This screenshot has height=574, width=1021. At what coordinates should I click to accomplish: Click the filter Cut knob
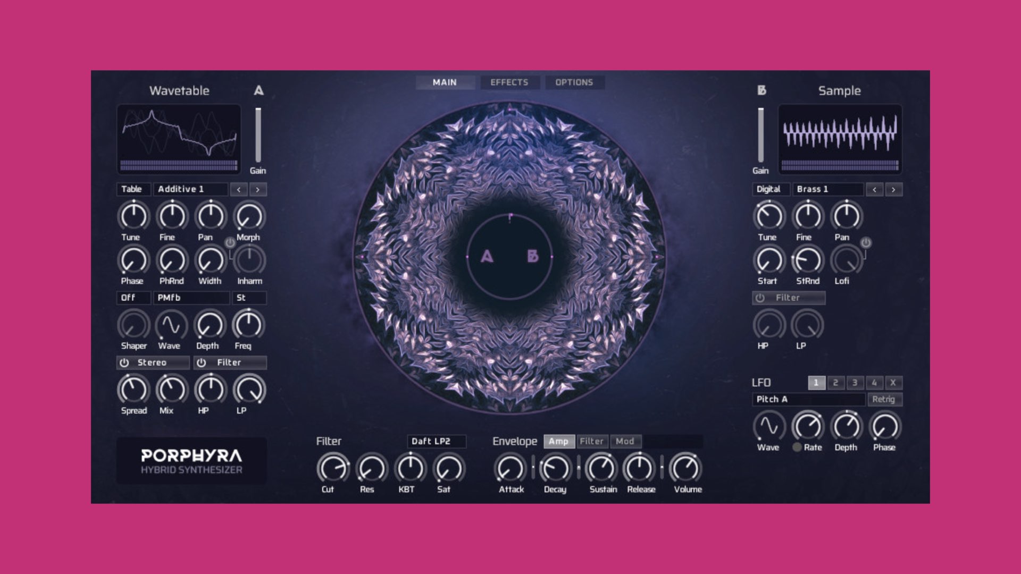click(332, 468)
